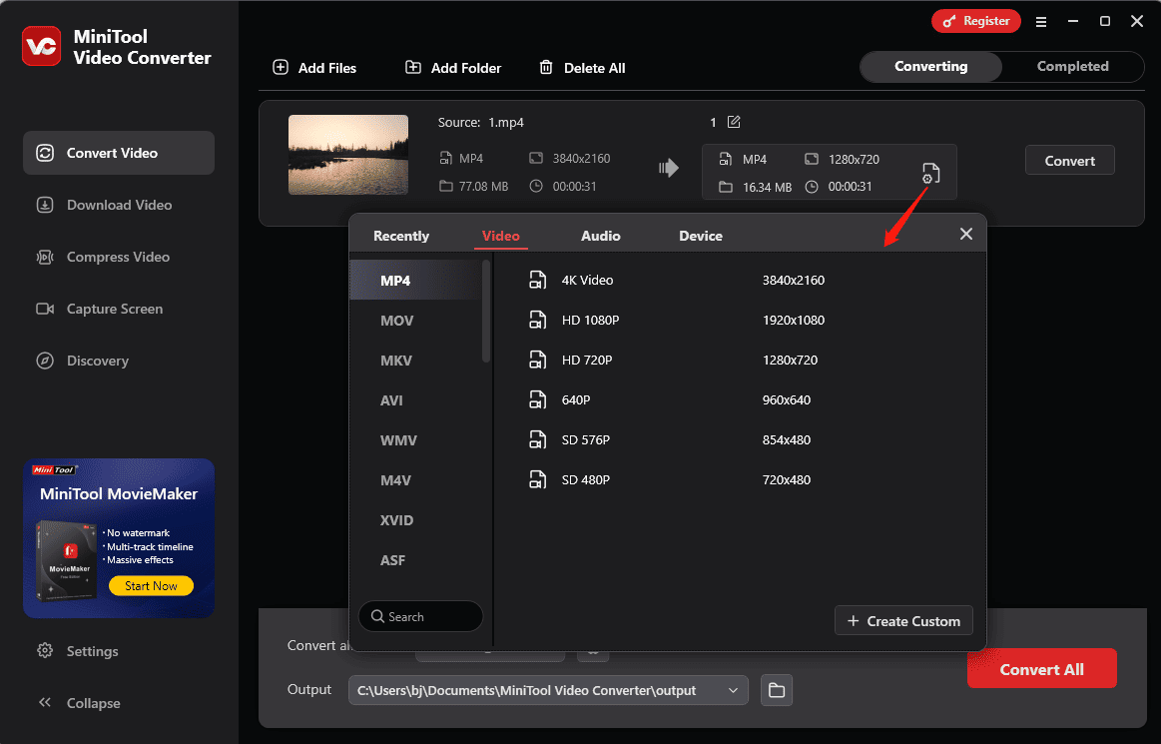The image size is (1161, 744).
Task: Click the HD 1080P file icon
Action: pyautogui.click(x=537, y=321)
